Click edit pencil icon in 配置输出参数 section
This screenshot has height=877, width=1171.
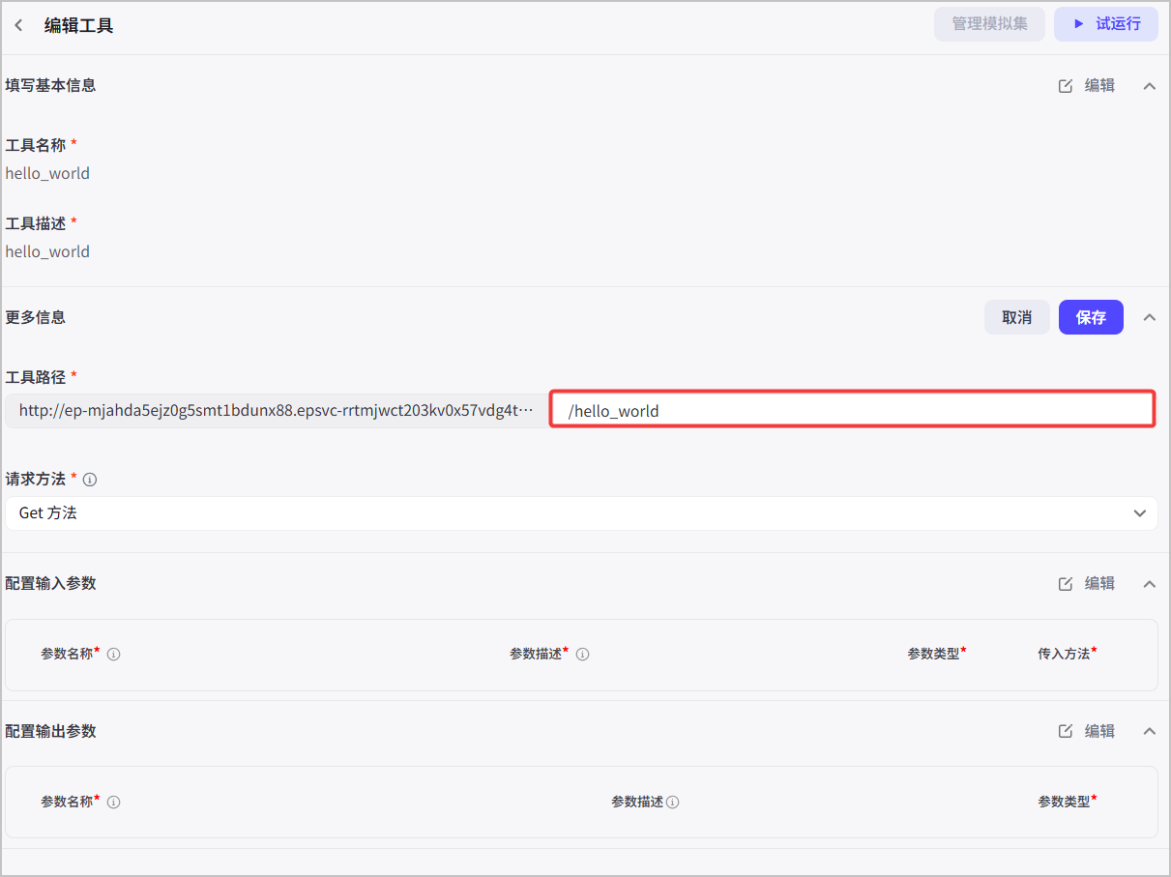pos(1066,732)
